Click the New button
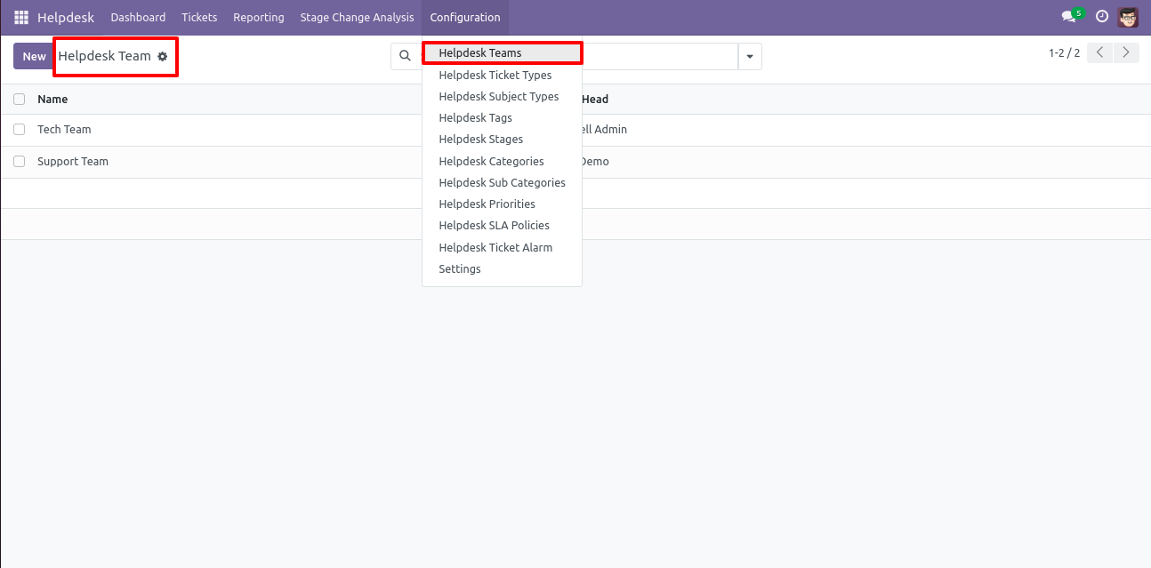 [34, 56]
